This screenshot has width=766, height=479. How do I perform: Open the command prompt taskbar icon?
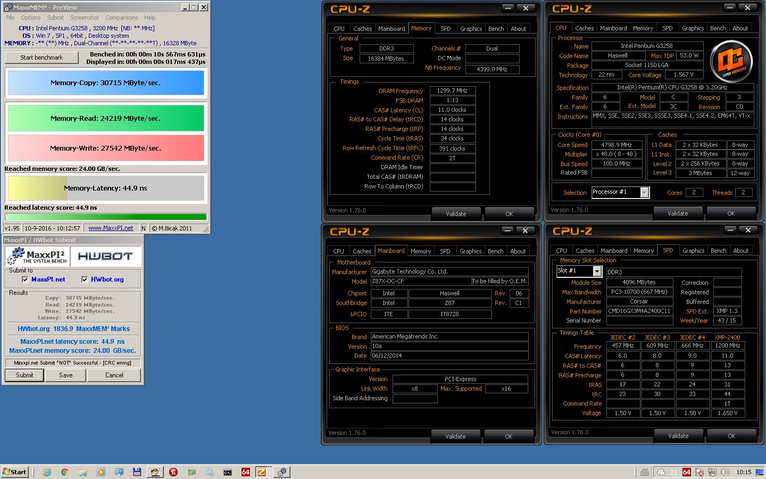[x=228, y=472]
